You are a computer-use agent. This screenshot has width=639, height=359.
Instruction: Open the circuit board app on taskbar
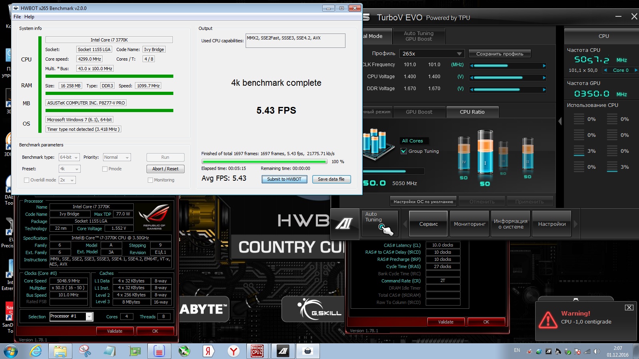tap(135, 351)
